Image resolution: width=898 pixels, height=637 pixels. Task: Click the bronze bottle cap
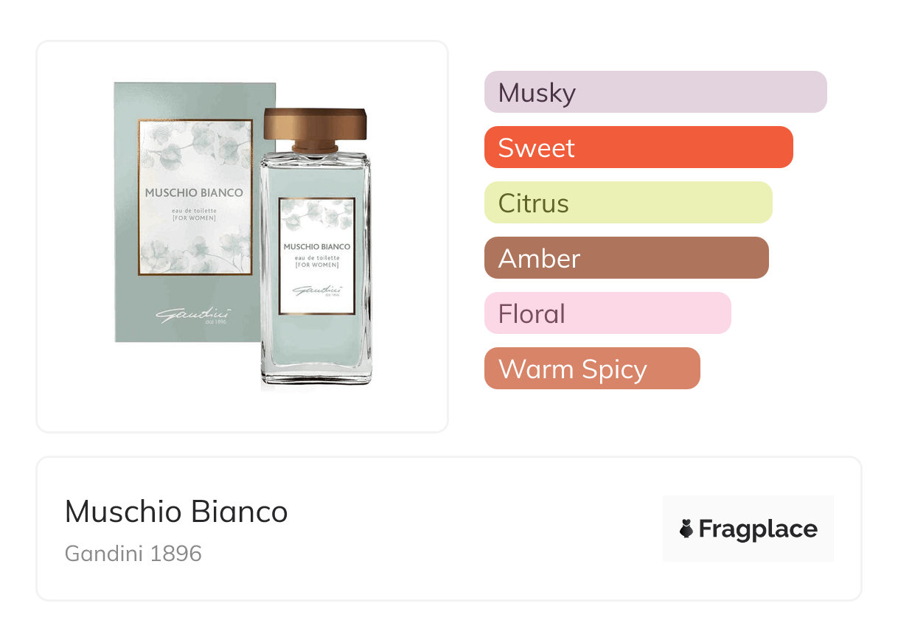(x=316, y=125)
